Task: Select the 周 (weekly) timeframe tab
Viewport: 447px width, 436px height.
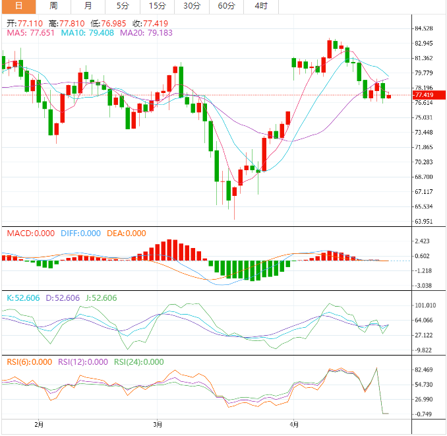Action: [53, 6]
